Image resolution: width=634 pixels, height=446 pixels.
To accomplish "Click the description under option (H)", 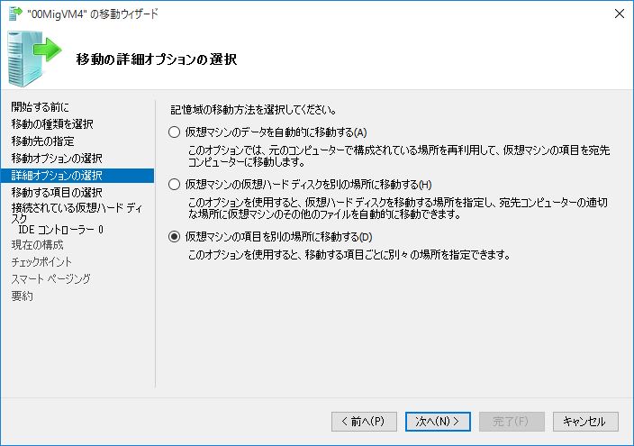I will click(398, 208).
